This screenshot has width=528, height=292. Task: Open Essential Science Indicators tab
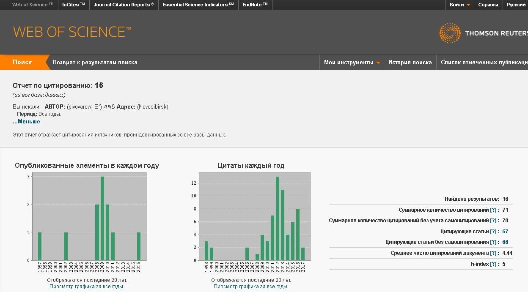click(x=198, y=5)
